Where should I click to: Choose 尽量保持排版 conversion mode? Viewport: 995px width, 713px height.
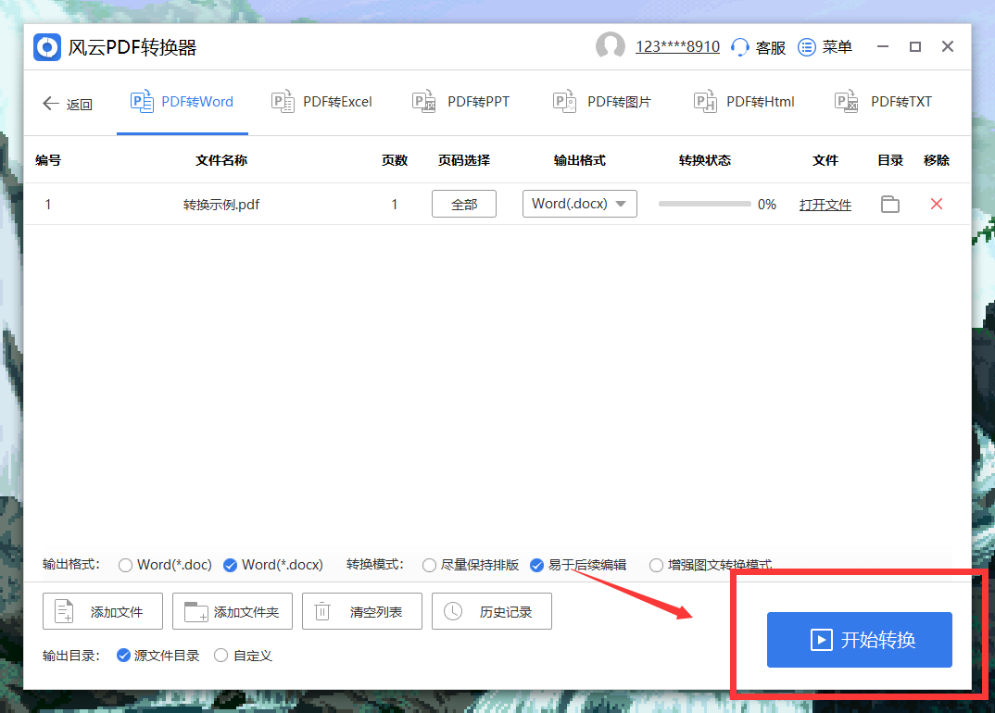tap(471, 565)
